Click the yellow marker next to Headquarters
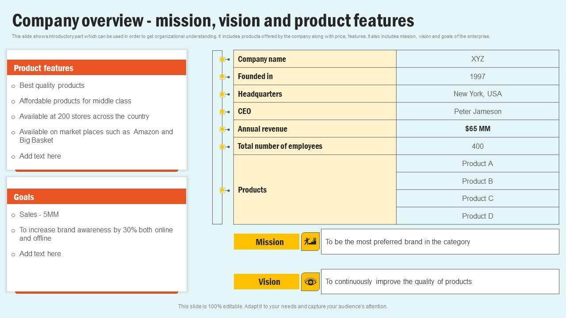 222,94
